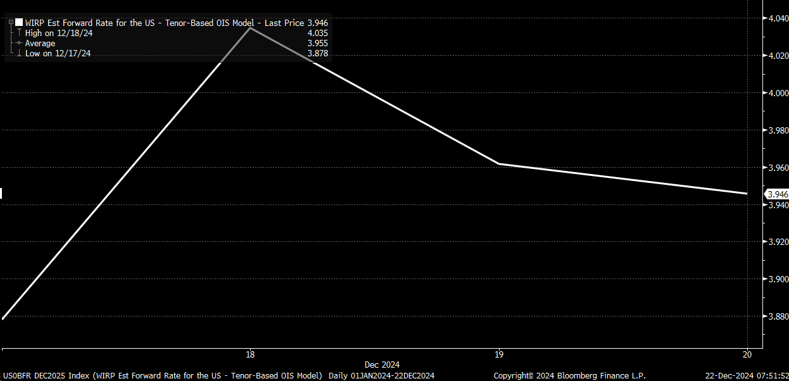Click the Average marker icon in legend
Image resolution: width=789 pixels, height=381 pixels.
point(20,43)
